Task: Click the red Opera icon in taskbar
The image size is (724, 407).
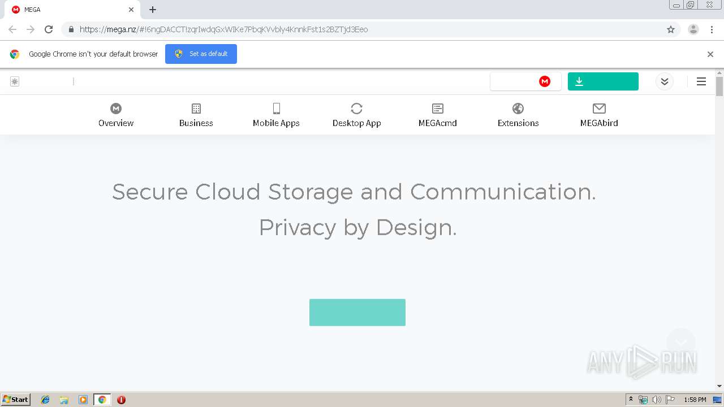Action: pyautogui.click(x=121, y=400)
